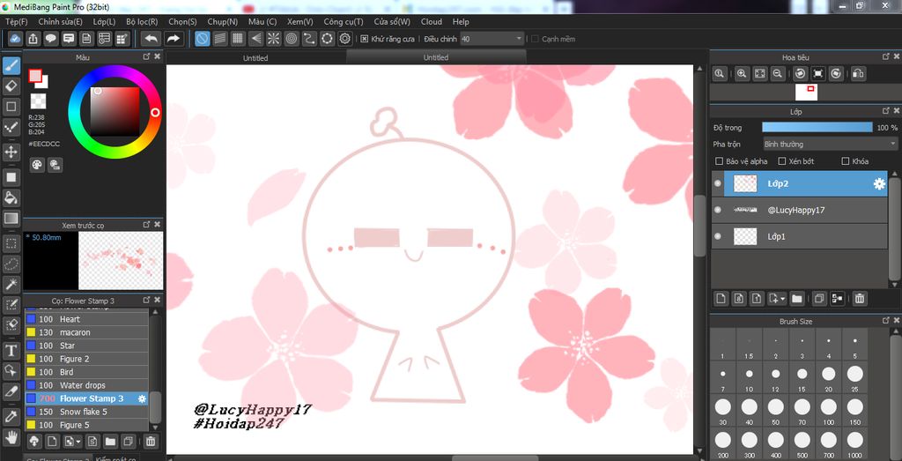Toggle the Khử răng cưa checkbox

pyautogui.click(x=364, y=39)
